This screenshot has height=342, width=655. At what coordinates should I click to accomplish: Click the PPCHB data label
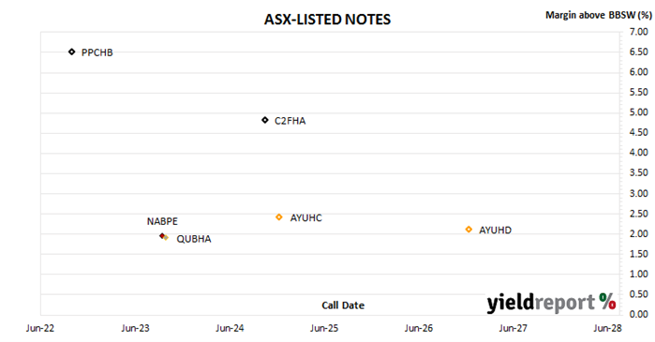pyautogui.click(x=97, y=52)
